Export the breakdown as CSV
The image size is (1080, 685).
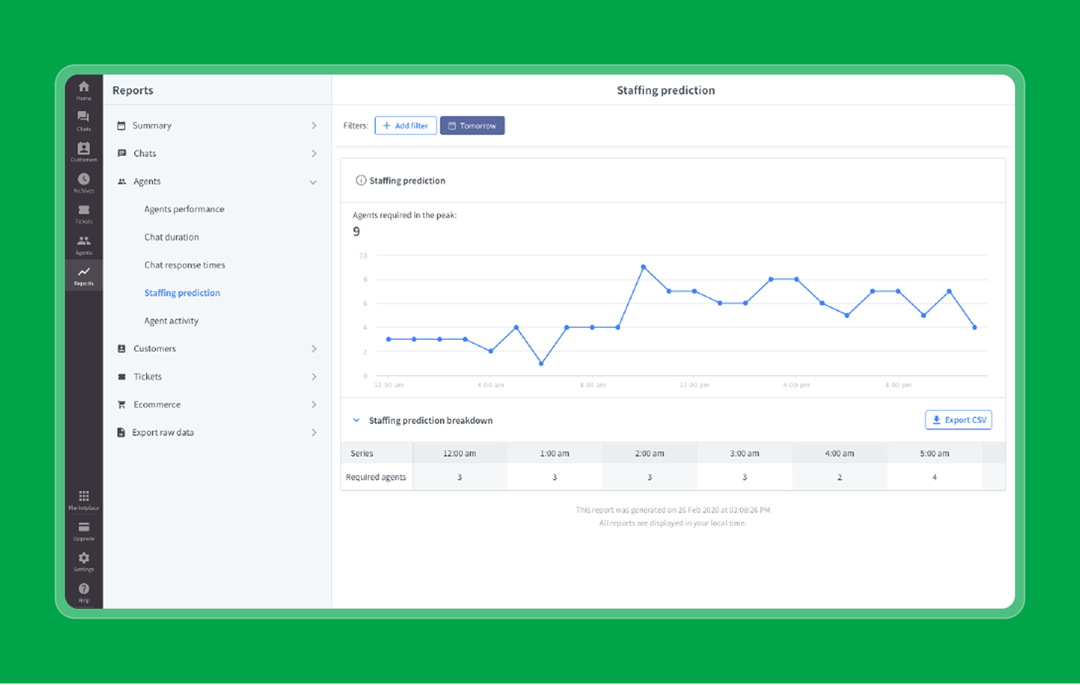point(958,420)
